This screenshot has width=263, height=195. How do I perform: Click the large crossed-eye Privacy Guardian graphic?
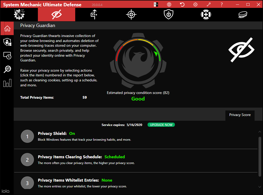pos(241,50)
